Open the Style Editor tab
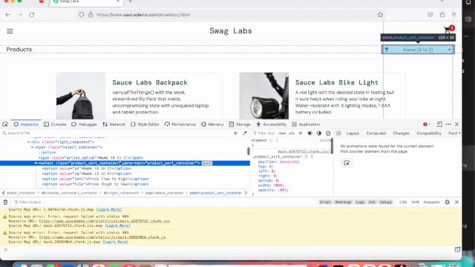 coord(145,124)
